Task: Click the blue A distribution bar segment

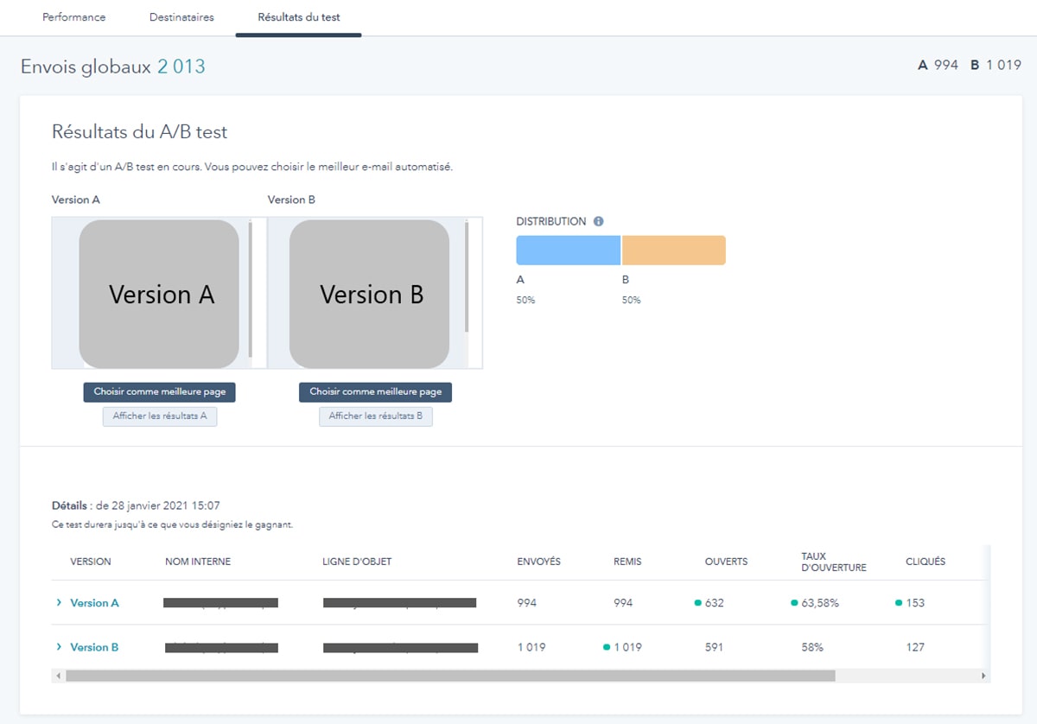Action: (x=569, y=250)
